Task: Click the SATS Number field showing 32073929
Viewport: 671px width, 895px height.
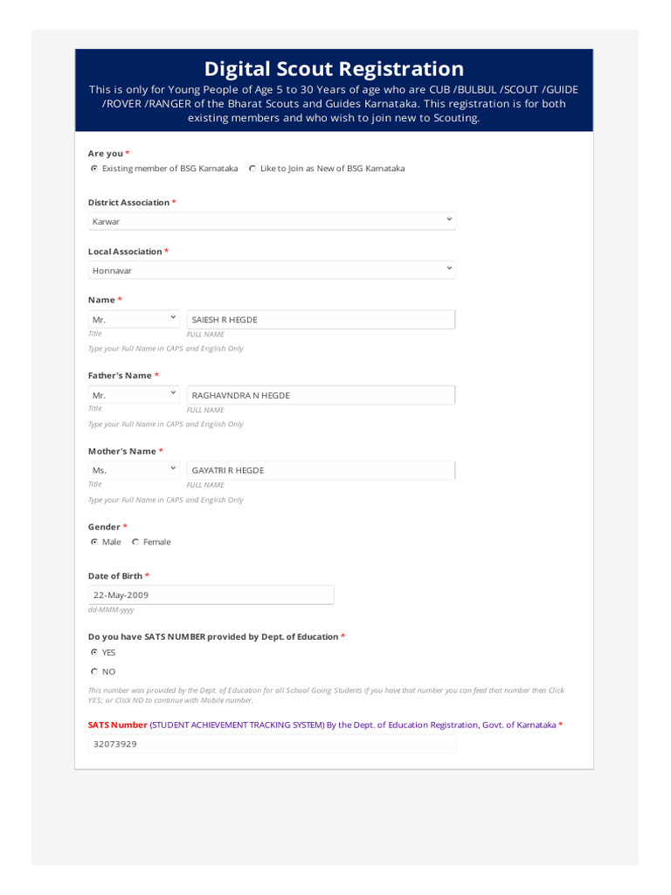Action: click(x=272, y=745)
